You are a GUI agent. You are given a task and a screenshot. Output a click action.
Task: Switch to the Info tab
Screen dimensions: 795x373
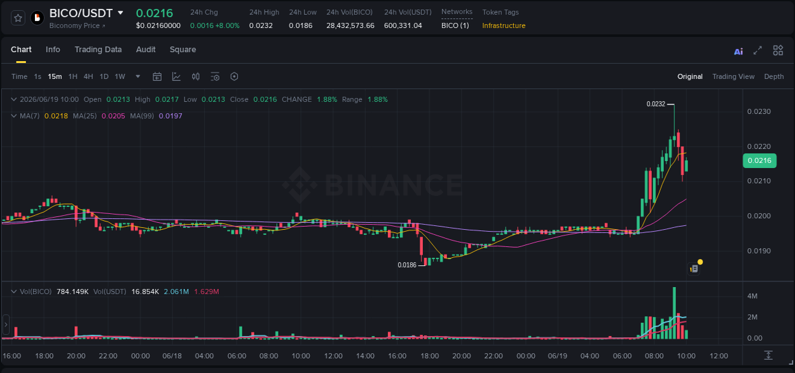click(53, 50)
